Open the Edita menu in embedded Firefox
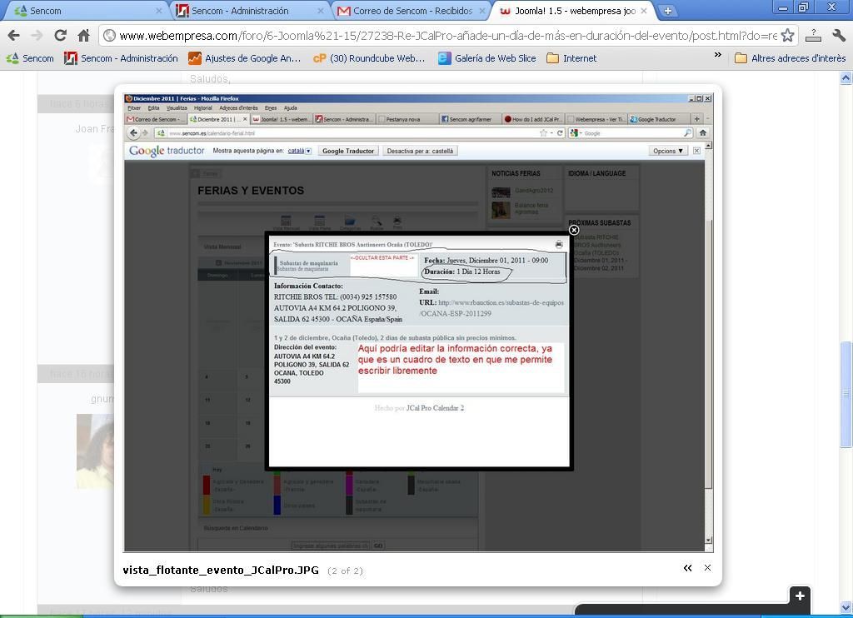853x618 pixels. click(x=153, y=107)
